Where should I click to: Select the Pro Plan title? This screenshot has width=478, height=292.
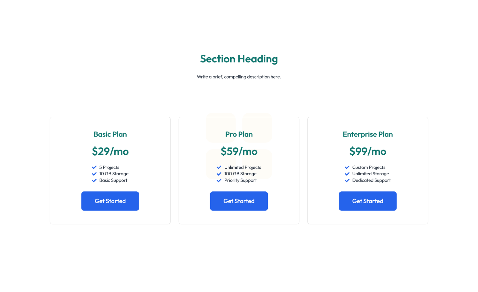(x=239, y=134)
